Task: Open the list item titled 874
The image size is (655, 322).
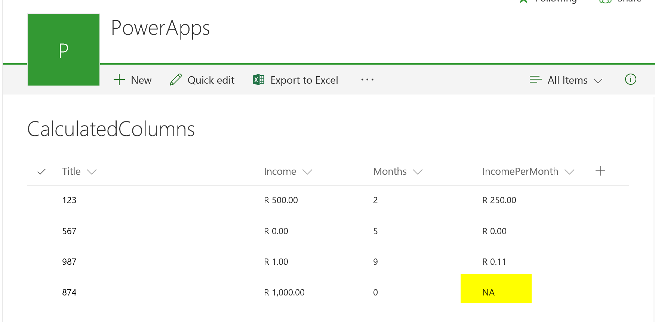Action: pos(69,292)
